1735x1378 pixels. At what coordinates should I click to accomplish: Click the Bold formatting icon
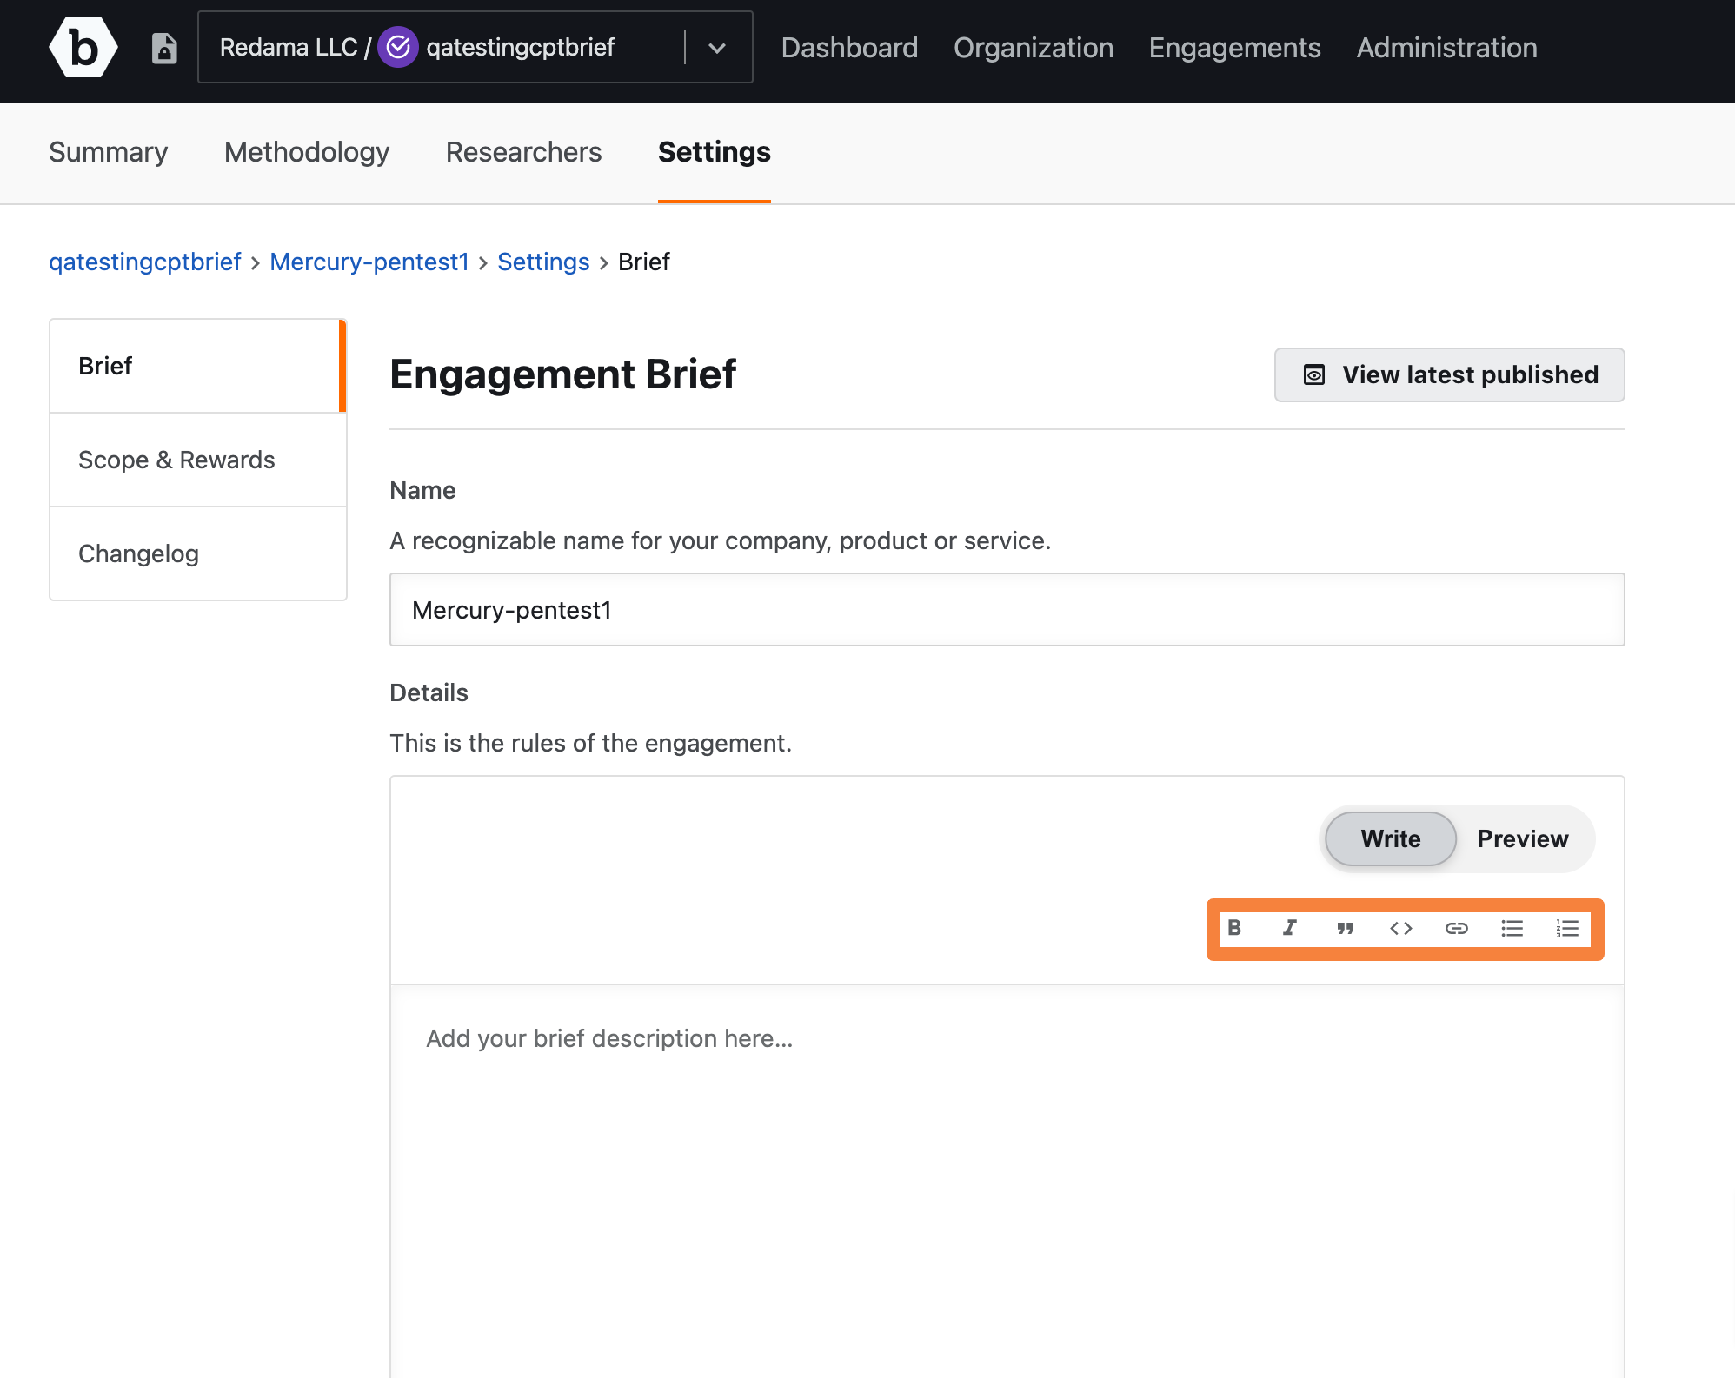pos(1235,928)
